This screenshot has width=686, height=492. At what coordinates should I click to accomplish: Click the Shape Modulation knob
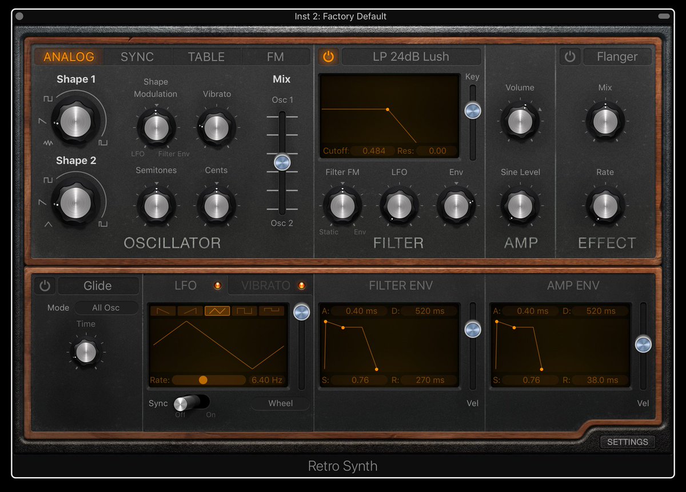point(156,127)
